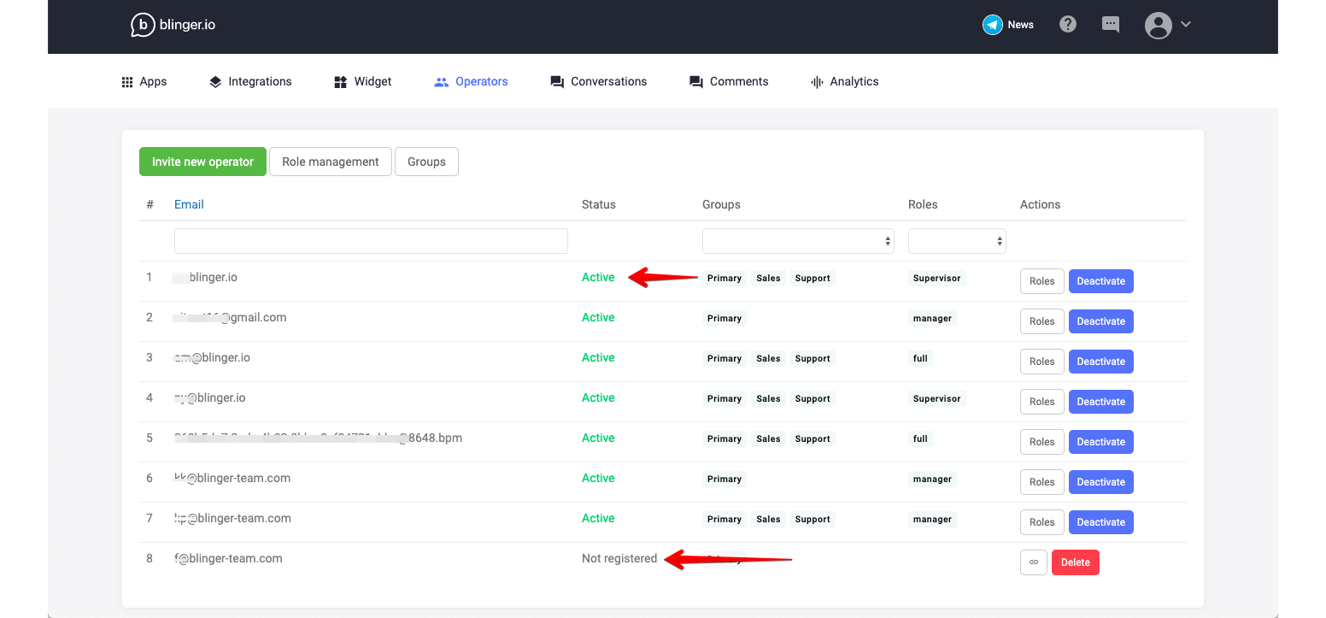
Task: Click the Active status in row 1
Action: 598,277
